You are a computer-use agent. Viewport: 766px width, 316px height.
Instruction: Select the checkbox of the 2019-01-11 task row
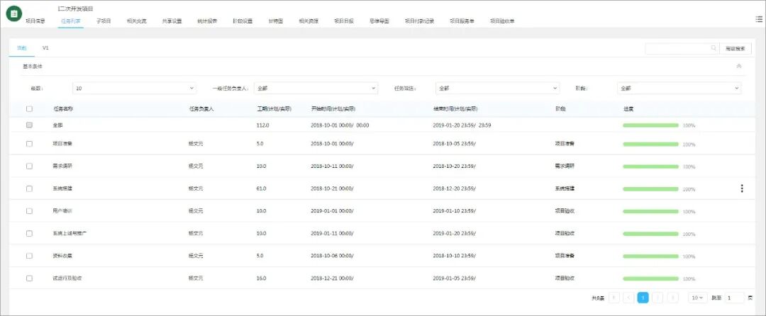(29, 233)
